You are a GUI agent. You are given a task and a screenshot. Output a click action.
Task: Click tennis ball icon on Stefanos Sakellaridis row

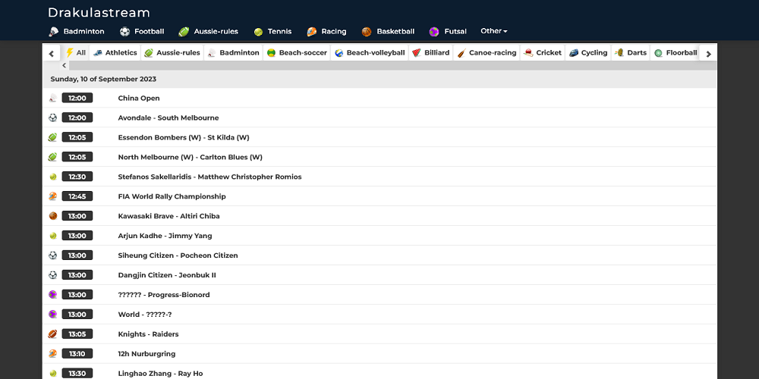point(53,177)
